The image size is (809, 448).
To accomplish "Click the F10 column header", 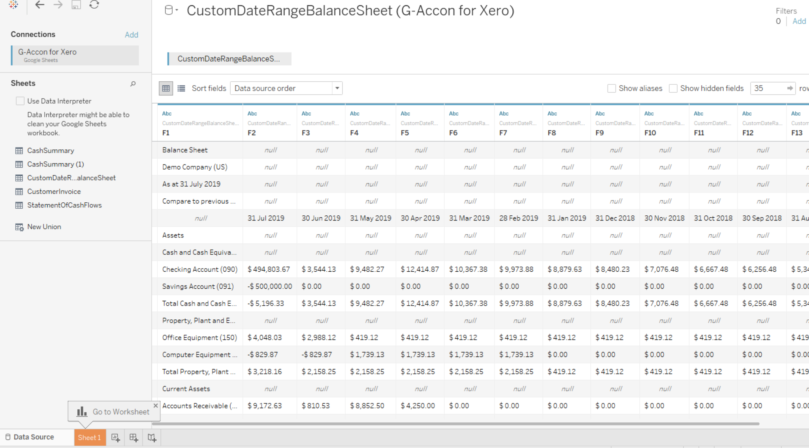I will 664,123.
